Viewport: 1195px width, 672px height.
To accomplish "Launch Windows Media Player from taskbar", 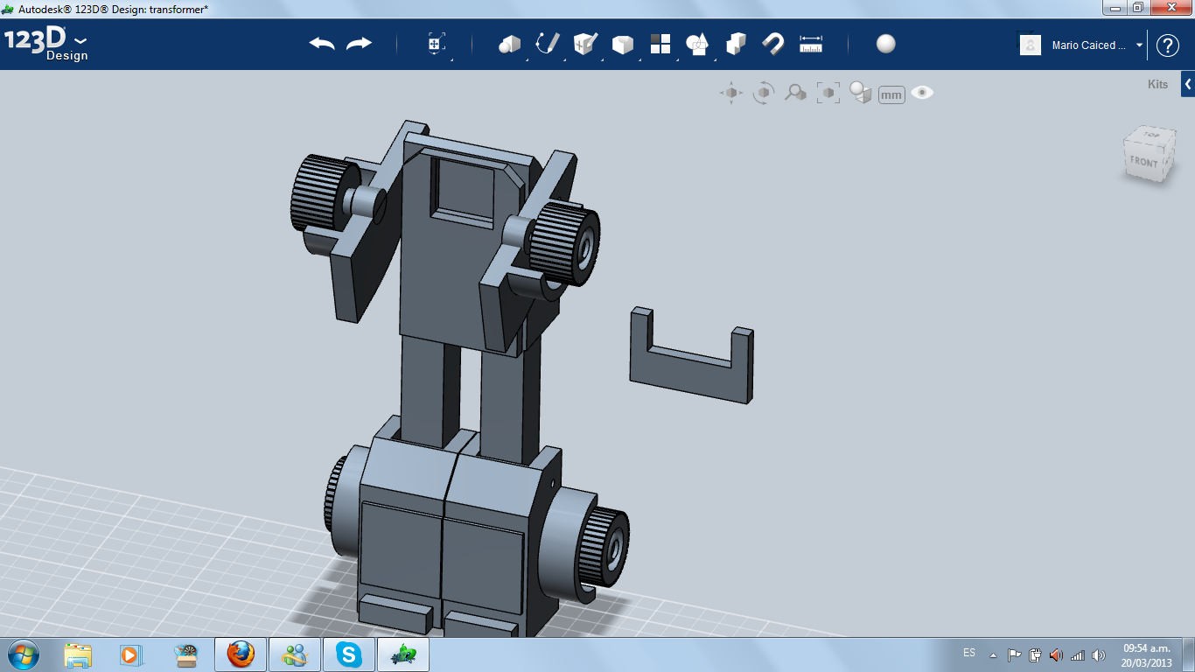I will pyautogui.click(x=130, y=654).
